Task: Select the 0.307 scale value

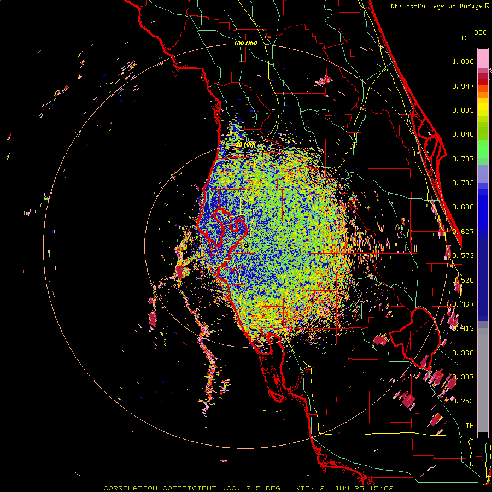Action: pos(463,377)
